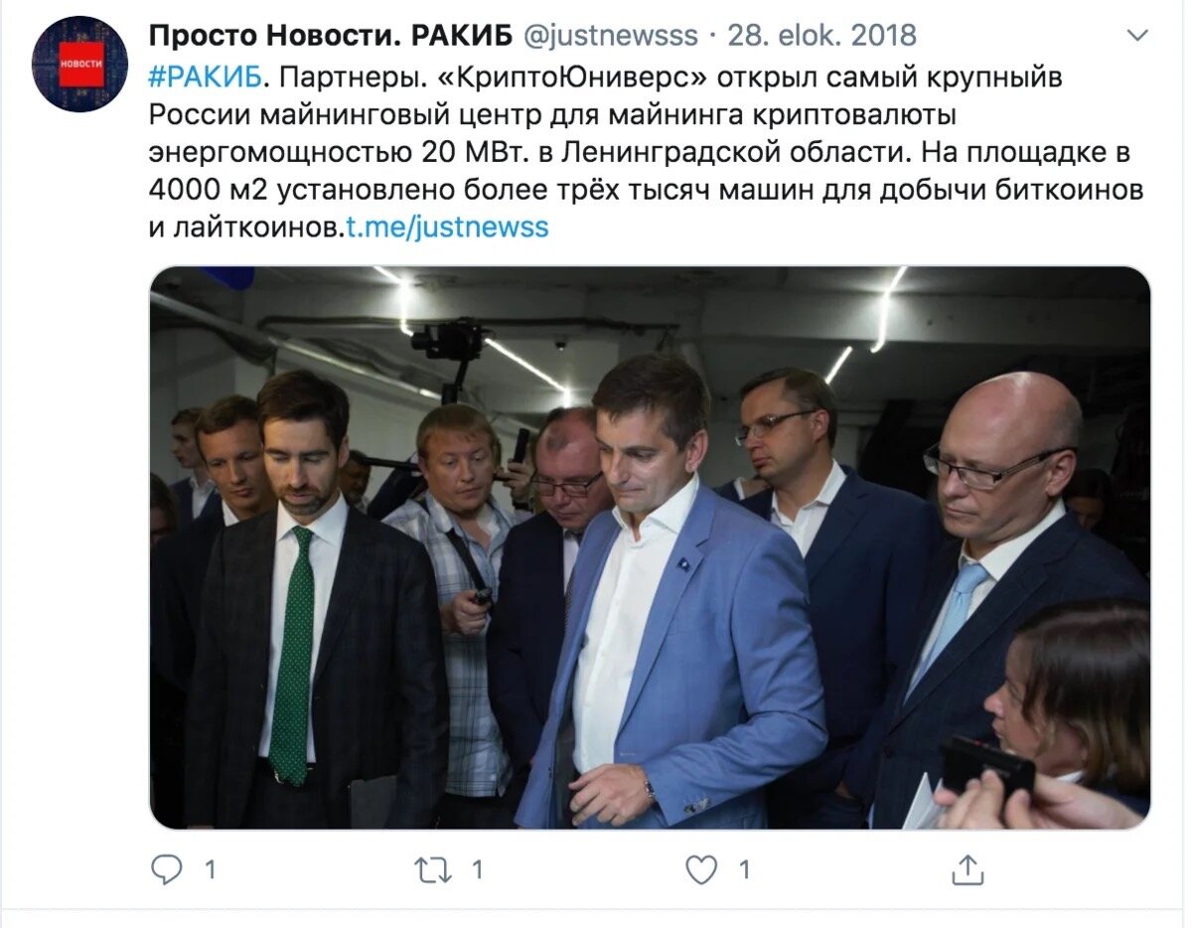
Task: Open the attached photo of men in suits
Action: point(650,547)
